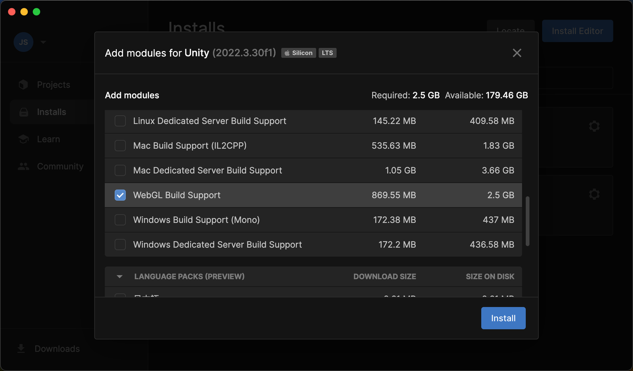Click the Locate button

[510, 31]
